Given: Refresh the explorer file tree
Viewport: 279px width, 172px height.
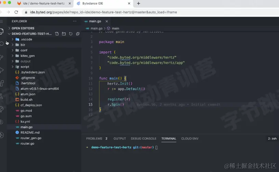Looking at the screenshot, I should coord(71,34).
